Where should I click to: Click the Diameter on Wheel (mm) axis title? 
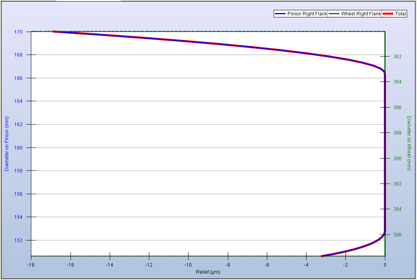point(409,144)
